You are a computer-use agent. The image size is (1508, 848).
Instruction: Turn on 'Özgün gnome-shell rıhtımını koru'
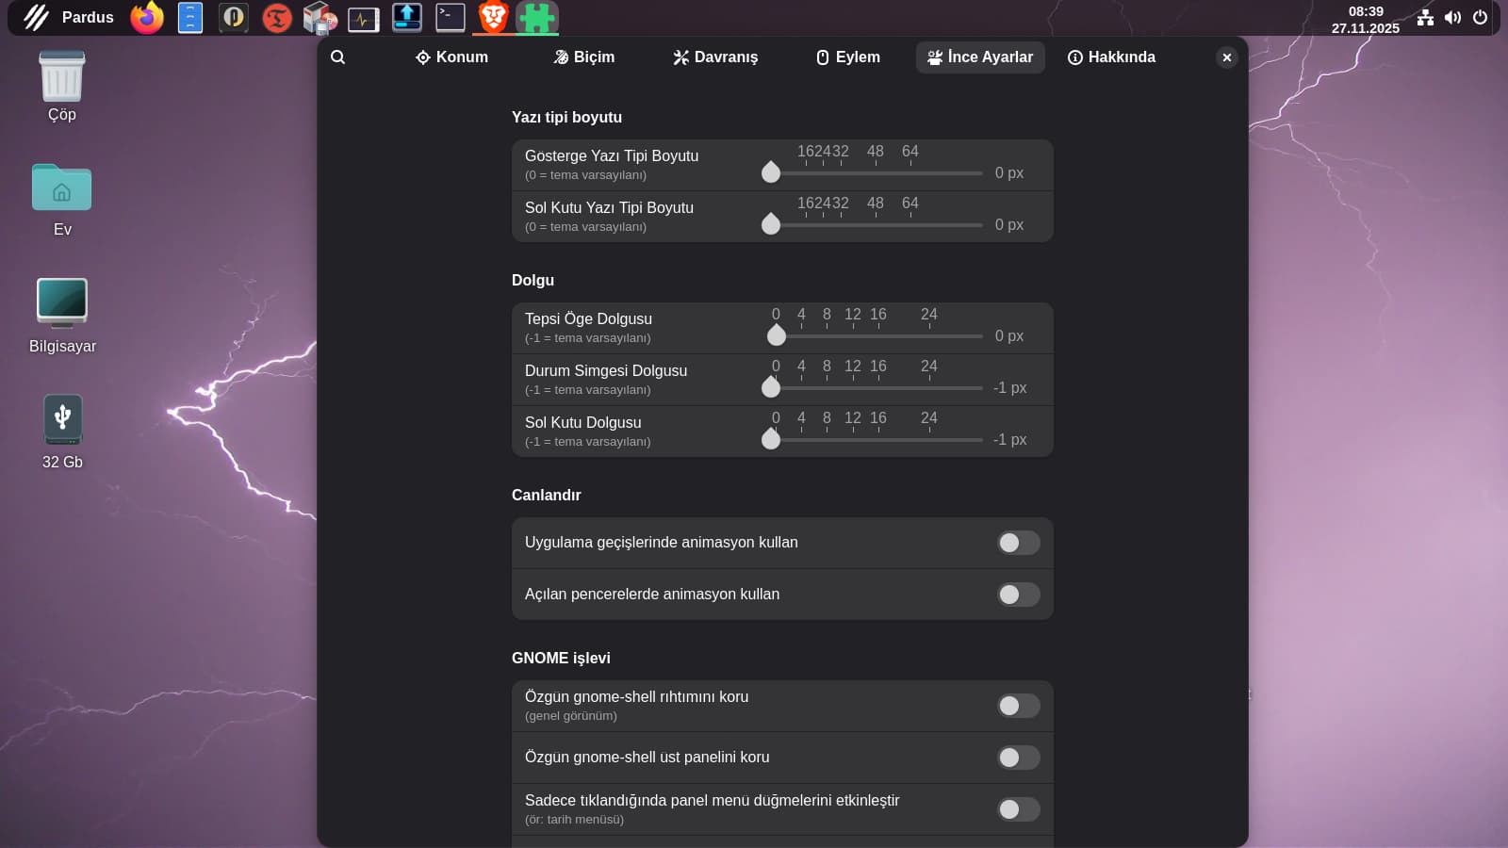[x=1018, y=706]
